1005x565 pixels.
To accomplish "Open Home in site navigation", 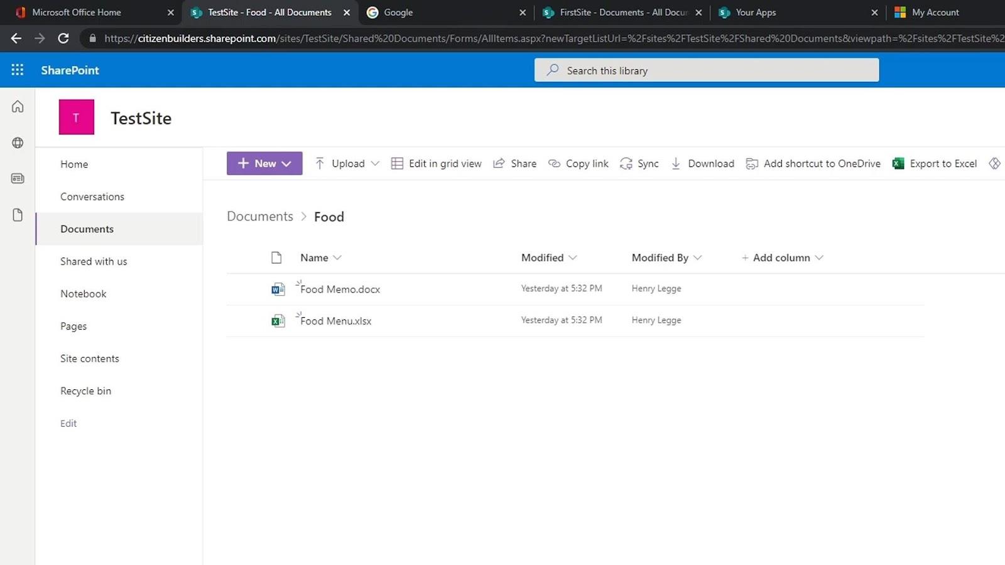I will pos(74,164).
